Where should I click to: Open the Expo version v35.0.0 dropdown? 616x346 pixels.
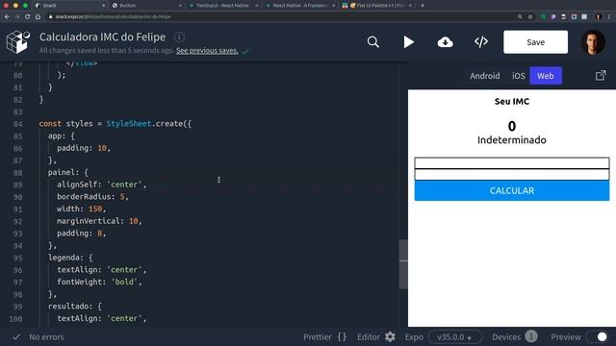click(x=455, y=337)
